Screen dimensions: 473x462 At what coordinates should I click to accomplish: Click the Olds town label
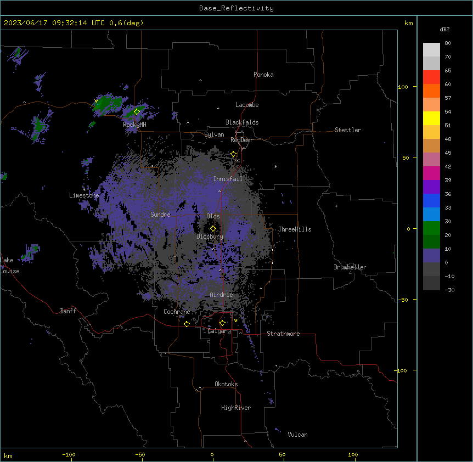(x=213, y=216)
